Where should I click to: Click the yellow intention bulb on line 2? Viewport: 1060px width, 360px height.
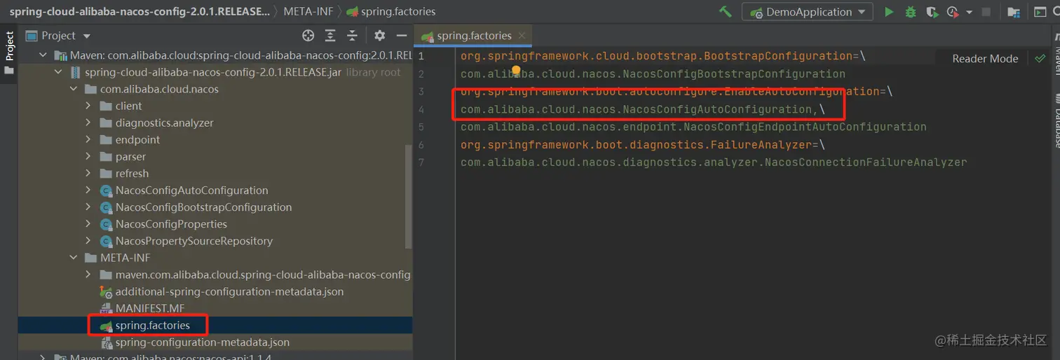[x=516, y=71]
